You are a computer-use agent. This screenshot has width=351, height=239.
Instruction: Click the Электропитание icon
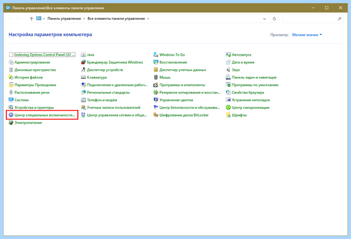(11, 122)
